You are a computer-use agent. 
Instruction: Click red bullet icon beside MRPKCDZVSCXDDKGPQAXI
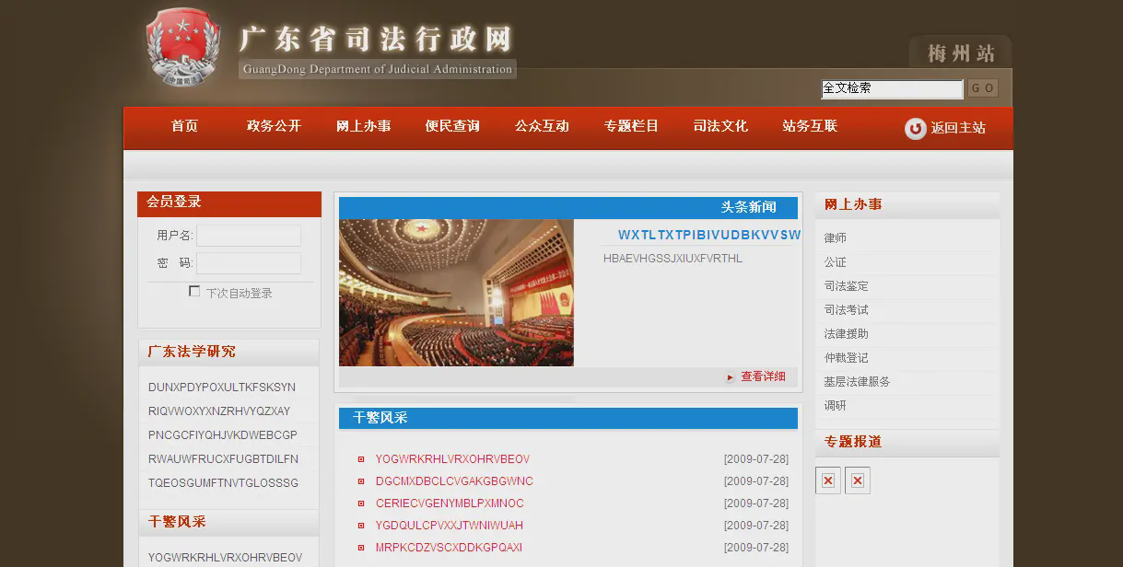[x=361, y=548]
